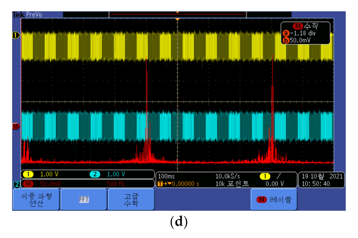
Task: Click the yellow channel 1 ground marker
Action: (x=16, y=35)
